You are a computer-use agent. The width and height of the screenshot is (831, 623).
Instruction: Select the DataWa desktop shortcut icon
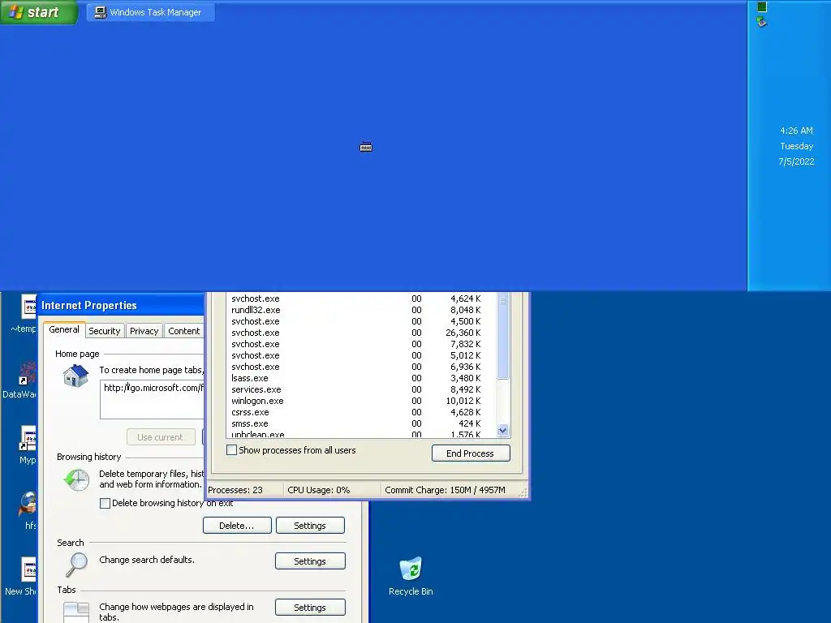coord(20,380)
